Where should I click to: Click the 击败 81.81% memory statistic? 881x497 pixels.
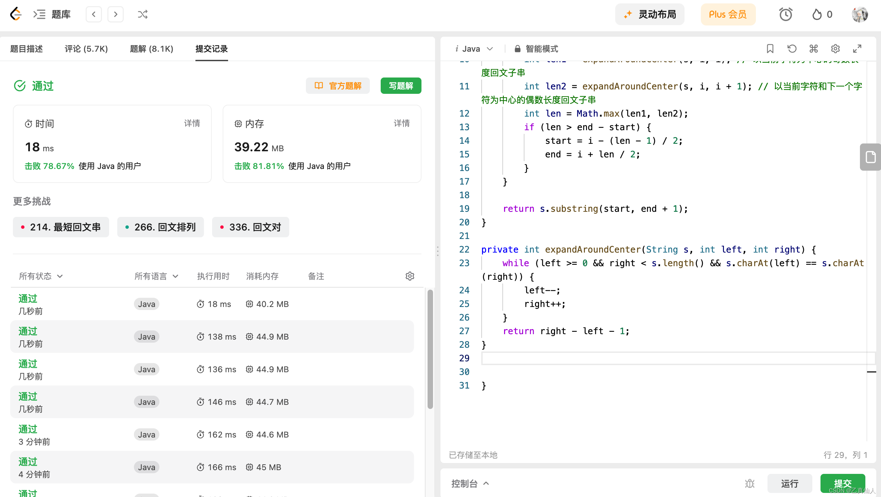point(259,166)
